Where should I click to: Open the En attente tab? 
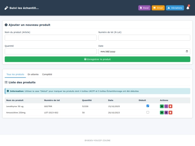[x=33, y=75]
